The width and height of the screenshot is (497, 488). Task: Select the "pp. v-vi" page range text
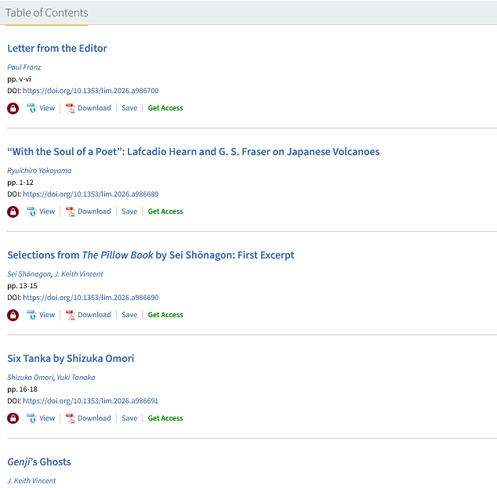pos(19,79)
